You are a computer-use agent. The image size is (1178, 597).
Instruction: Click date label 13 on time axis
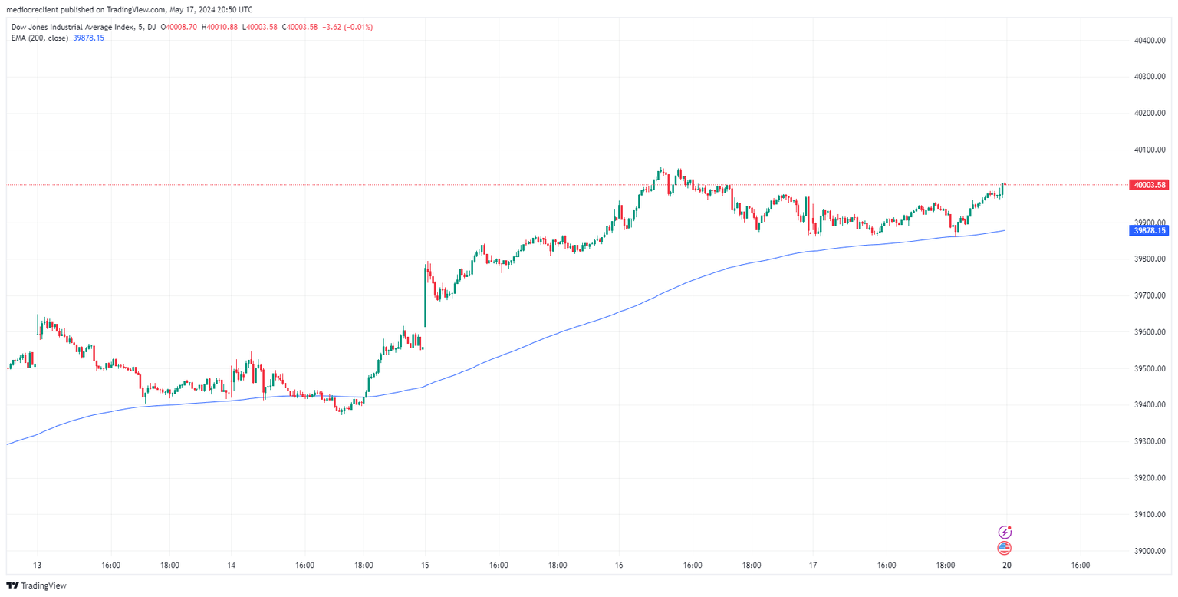click(38, 566)
